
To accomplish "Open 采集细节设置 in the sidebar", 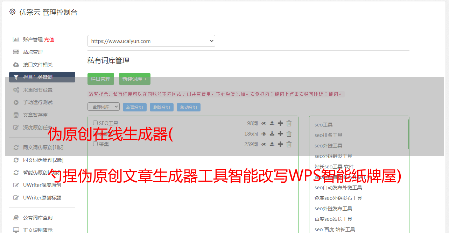I will tap(38, 90).
